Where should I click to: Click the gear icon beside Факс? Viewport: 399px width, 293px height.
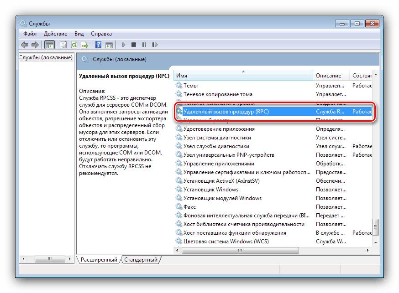tap(179, 206)
